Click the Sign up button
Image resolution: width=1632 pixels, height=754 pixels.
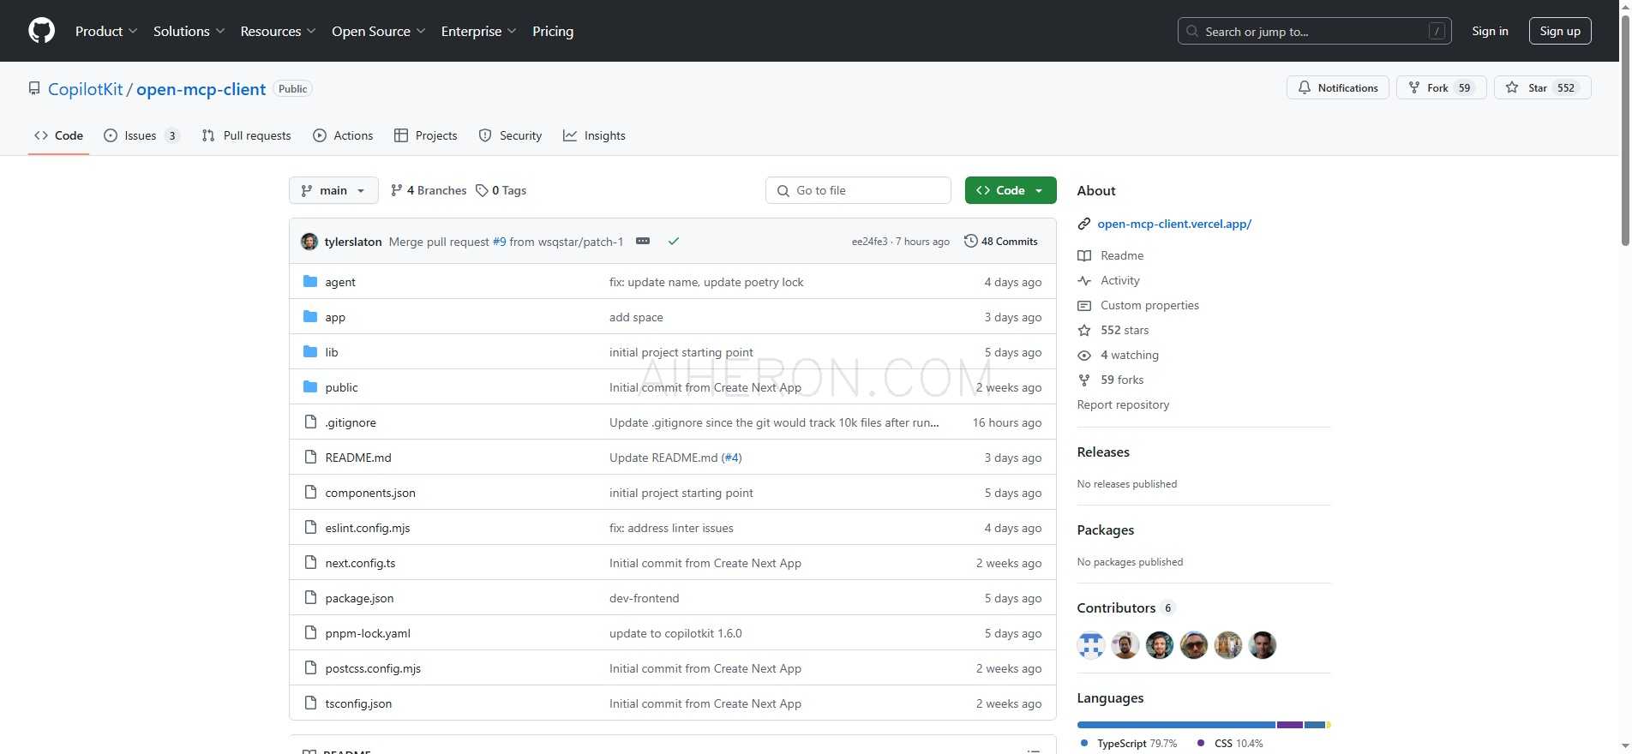[x=1559, y=31]
